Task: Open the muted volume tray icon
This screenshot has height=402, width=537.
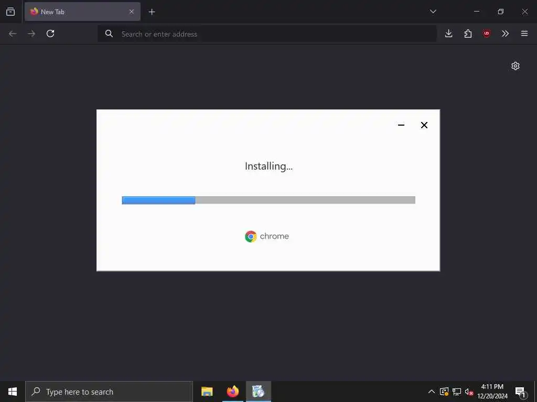Action: 469,392
